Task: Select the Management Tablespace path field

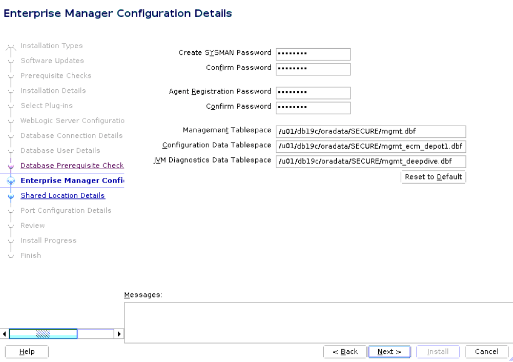Action: click(372, 132)
